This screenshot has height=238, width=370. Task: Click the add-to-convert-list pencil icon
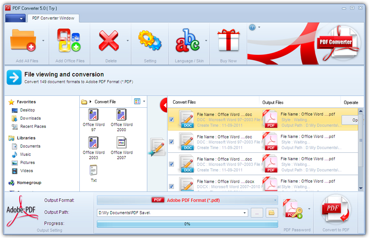157,147
